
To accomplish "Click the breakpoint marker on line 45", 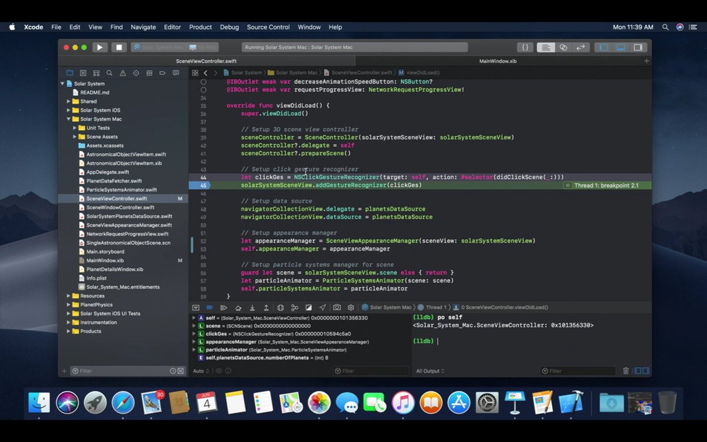I will (199, 185).
